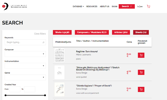This screenshot has width=167, height=100.
Task: Add Skice pēc Bidstrupa zīmējumiem to cart
Action: pyautogui.click(x=141, y=72)
